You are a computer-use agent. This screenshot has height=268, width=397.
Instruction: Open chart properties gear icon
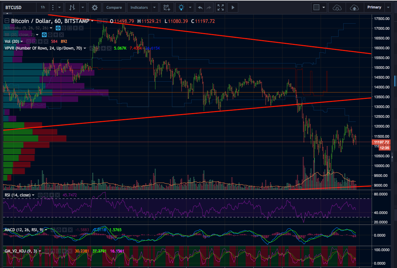click(x=95, y=7)
